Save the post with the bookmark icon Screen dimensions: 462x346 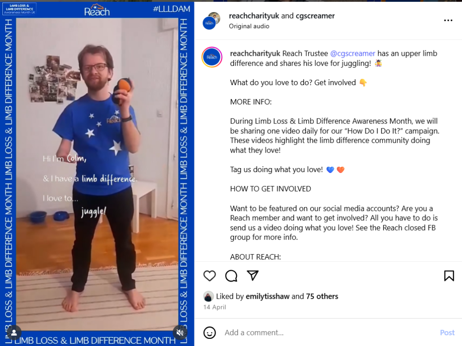449,276
